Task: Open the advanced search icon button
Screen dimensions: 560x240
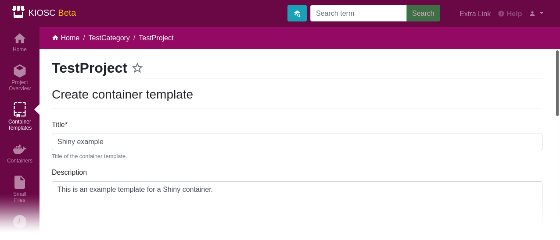Action: pos(297,13)
